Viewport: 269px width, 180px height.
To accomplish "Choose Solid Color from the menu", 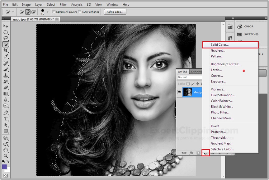I will coord(219,45).
